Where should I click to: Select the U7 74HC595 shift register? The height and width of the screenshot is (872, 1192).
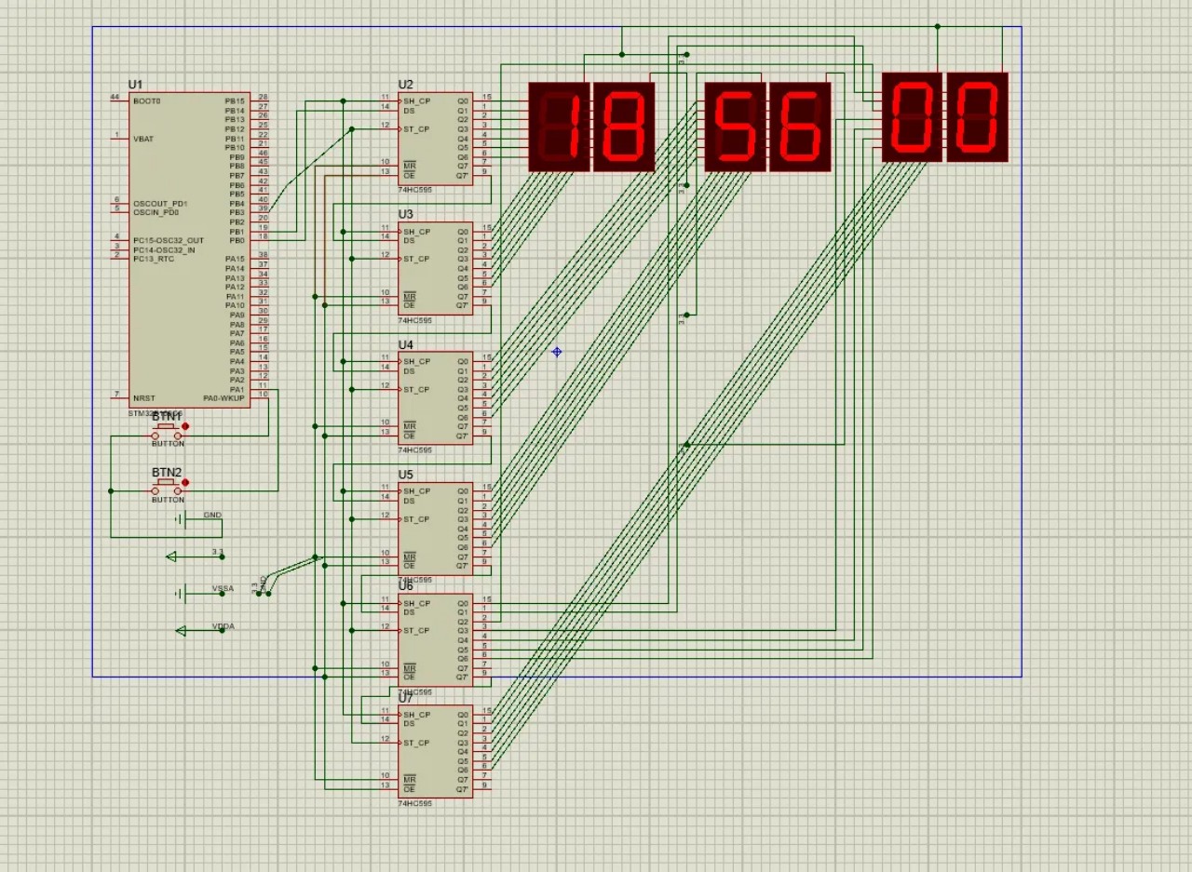[436, 752]
